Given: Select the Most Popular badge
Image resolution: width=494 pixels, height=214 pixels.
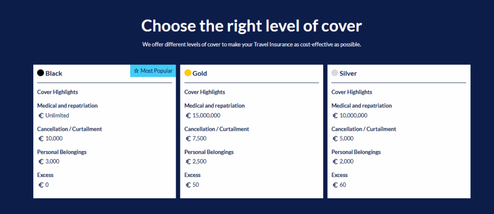Looking at the screenshot, I should pyautogui.click(x=153, y=71).
